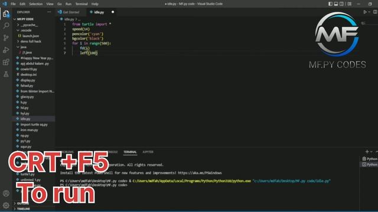The width and height of the screenshot is (378, 212).
Task: Collapse the .vscode folder
Action: (26, 30)
